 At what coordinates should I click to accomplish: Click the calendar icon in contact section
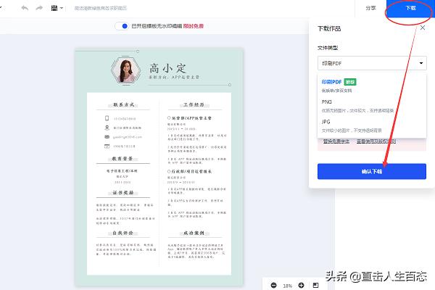click(107, 146)
